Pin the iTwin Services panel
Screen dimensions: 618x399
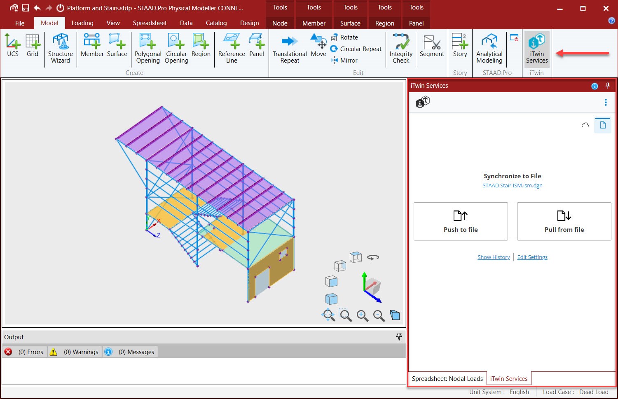pyautogui.click(x=608, y=86)
